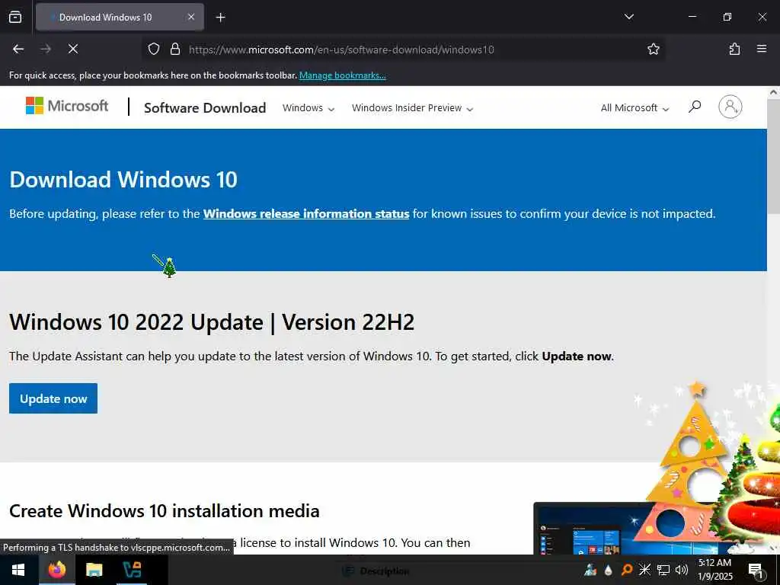Click the page vertical scrollbar thumb
The height and width of the screenshot is (585, 780).
click(x=773, y=157)
